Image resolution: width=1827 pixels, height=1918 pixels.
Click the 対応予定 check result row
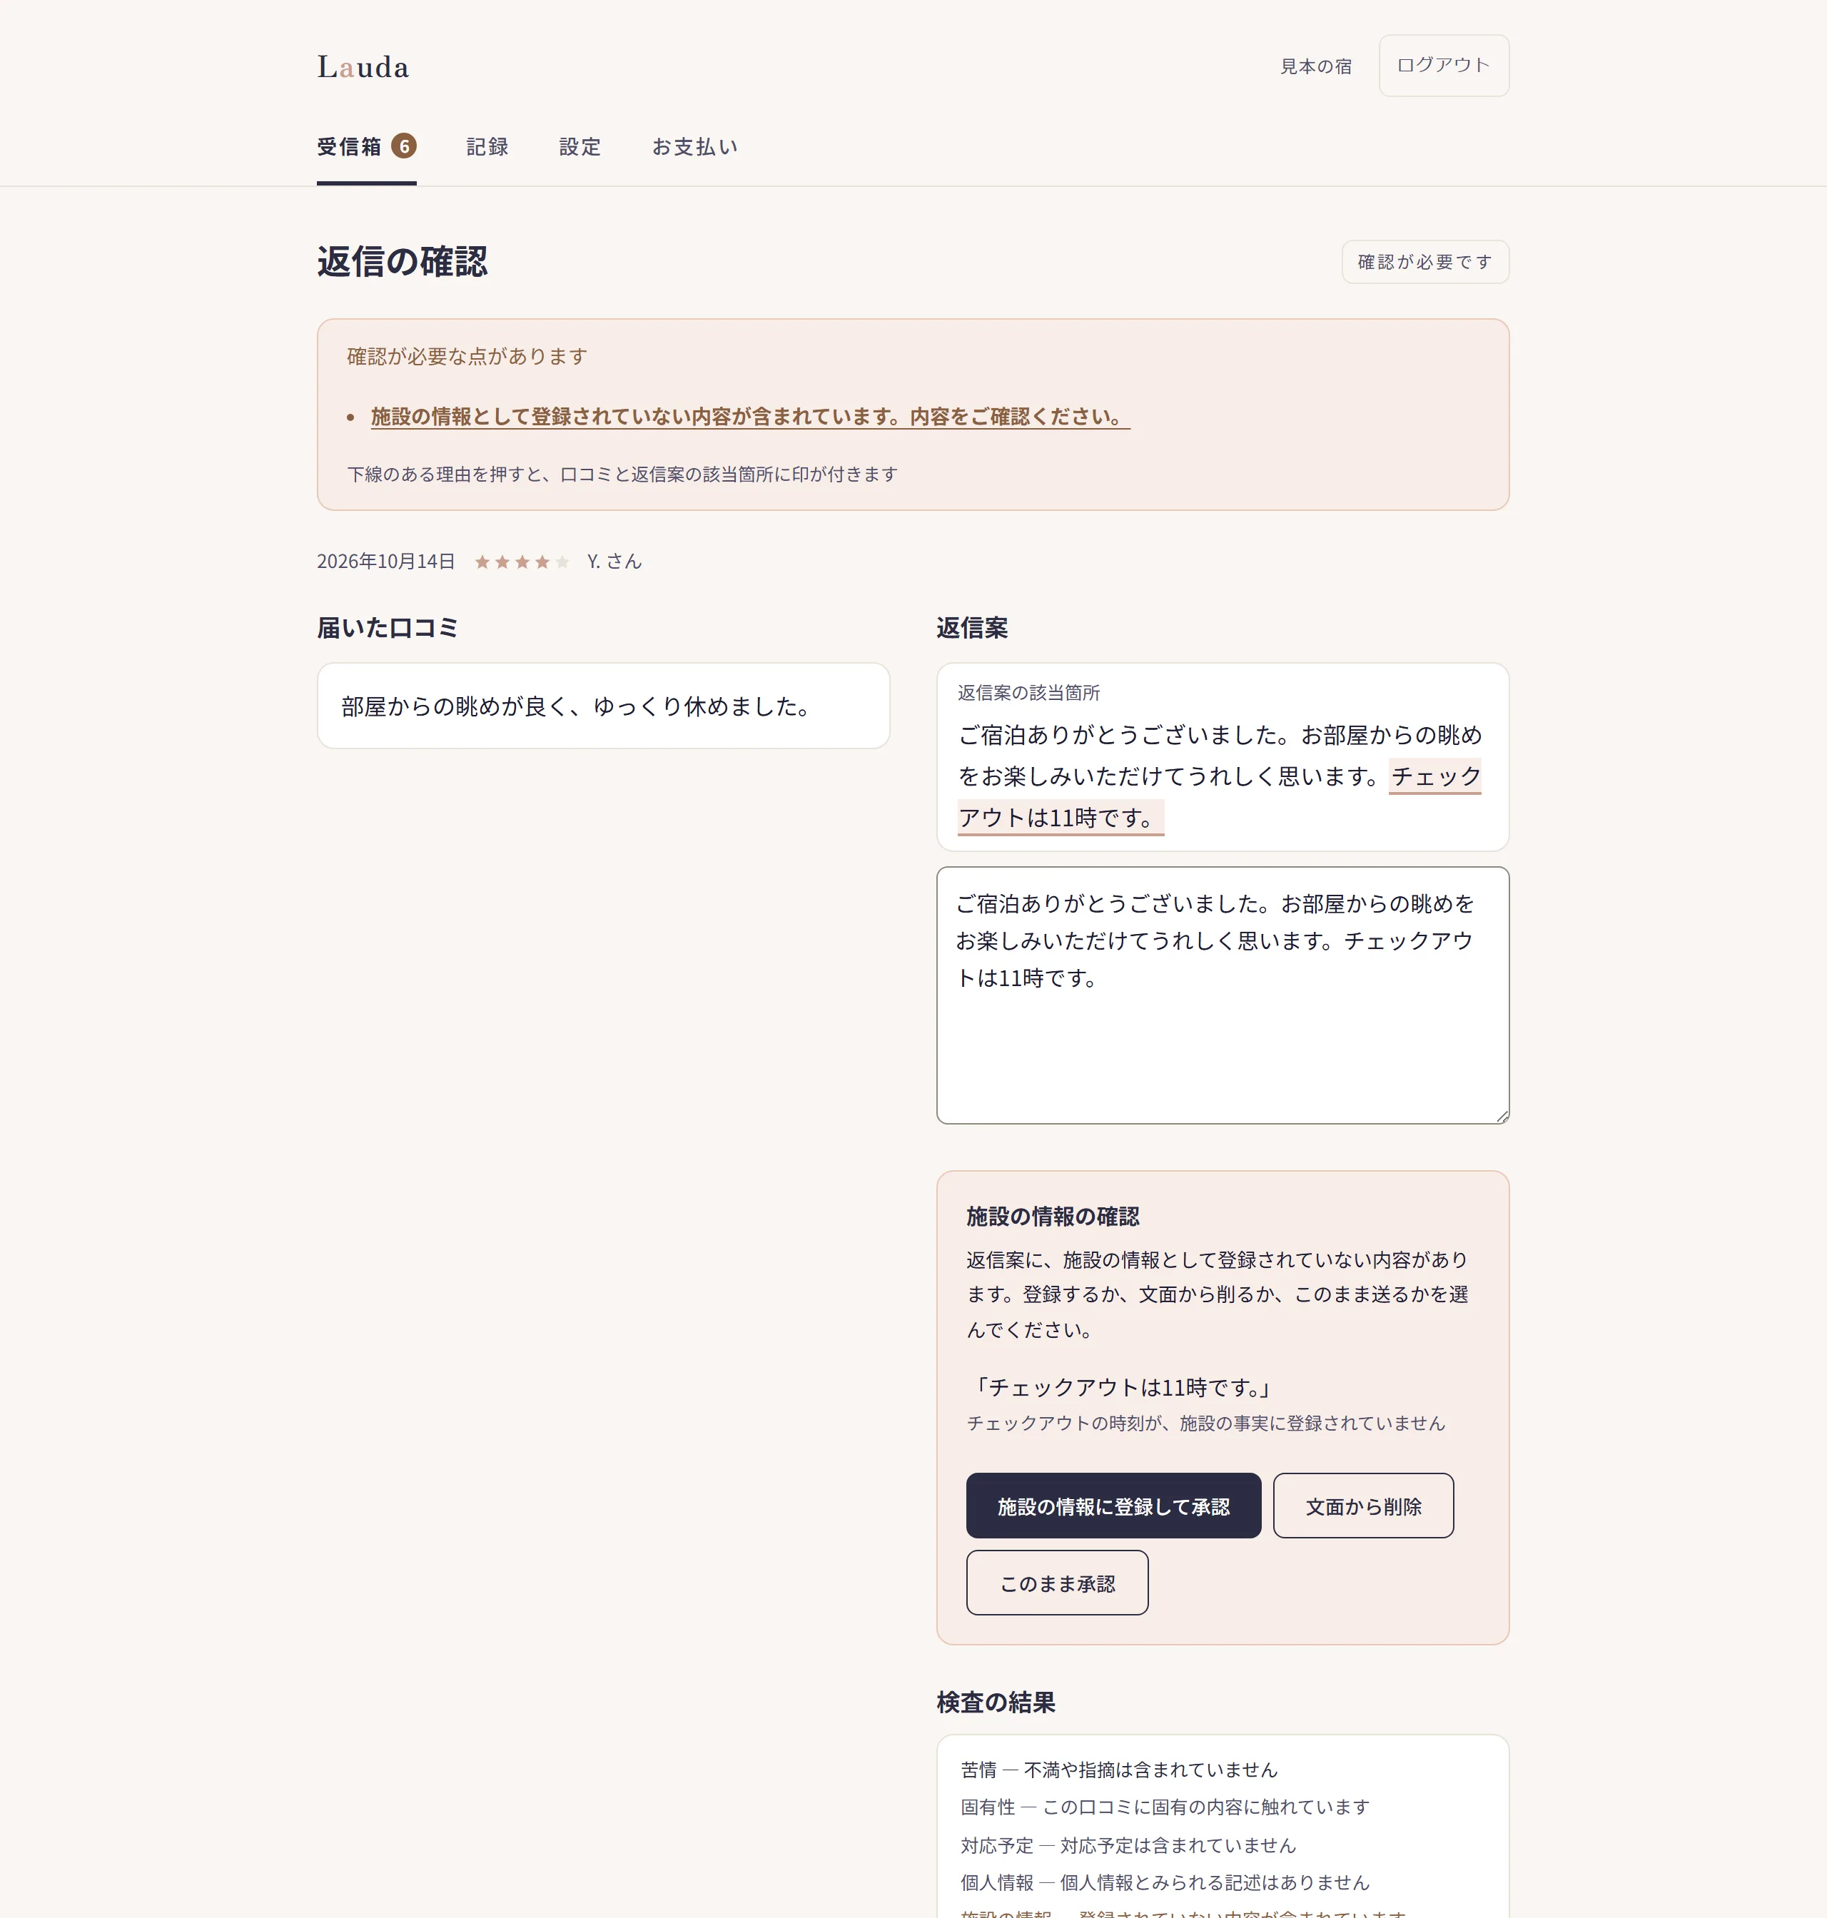(x=1128, y=1846)
